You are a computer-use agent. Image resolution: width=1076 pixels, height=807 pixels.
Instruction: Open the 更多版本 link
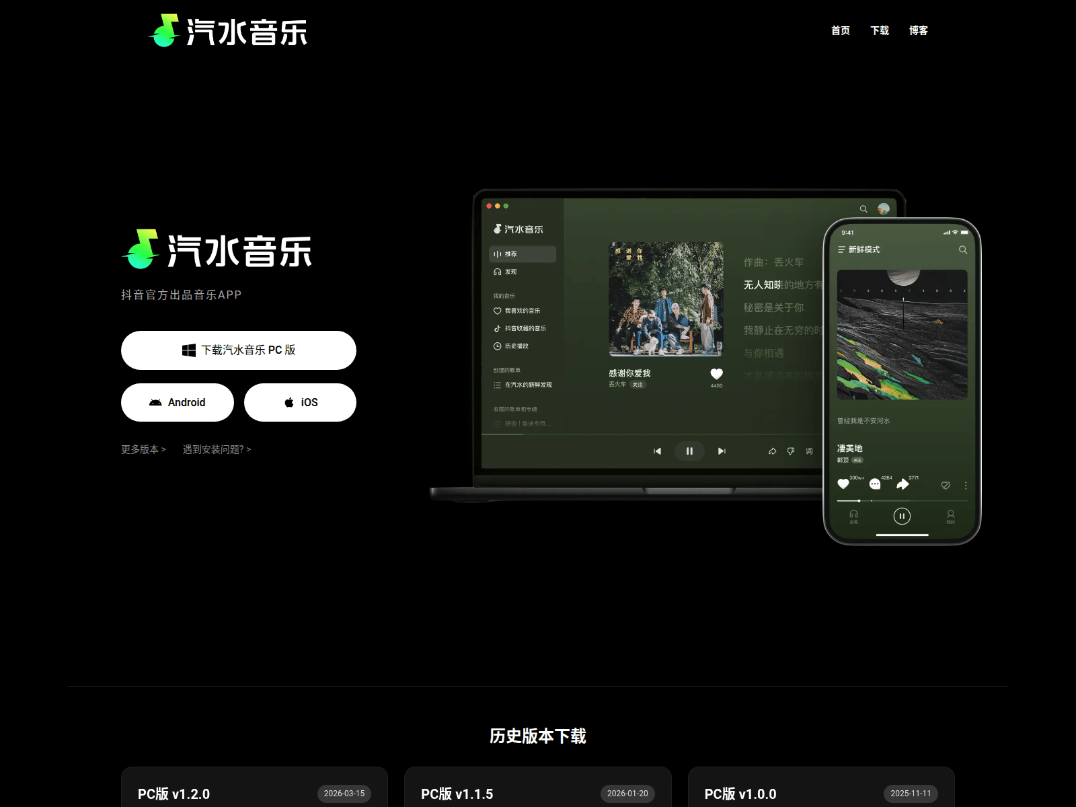(143, 449)
